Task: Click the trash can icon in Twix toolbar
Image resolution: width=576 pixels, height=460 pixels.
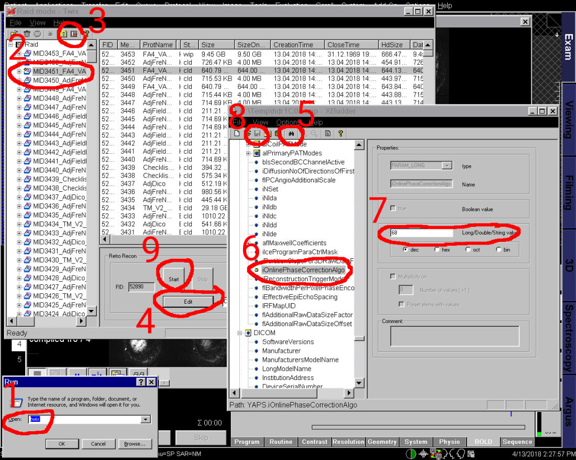Action: coord(26,33)
